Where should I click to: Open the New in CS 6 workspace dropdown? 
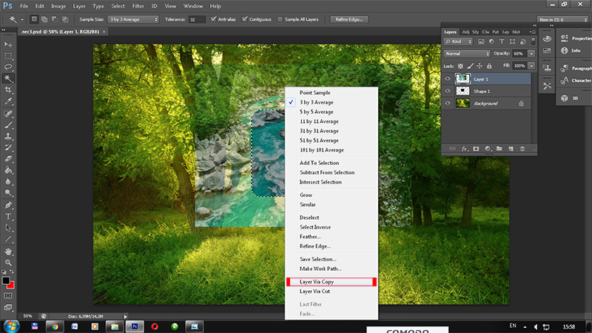pos(562,19)
